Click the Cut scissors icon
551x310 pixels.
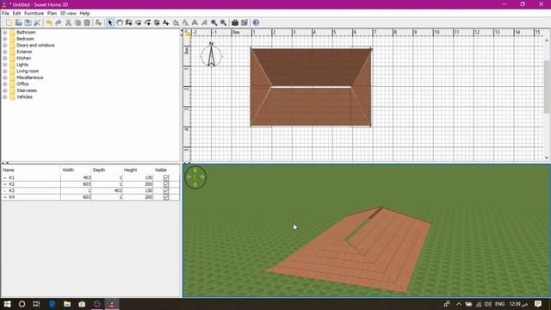68,22
